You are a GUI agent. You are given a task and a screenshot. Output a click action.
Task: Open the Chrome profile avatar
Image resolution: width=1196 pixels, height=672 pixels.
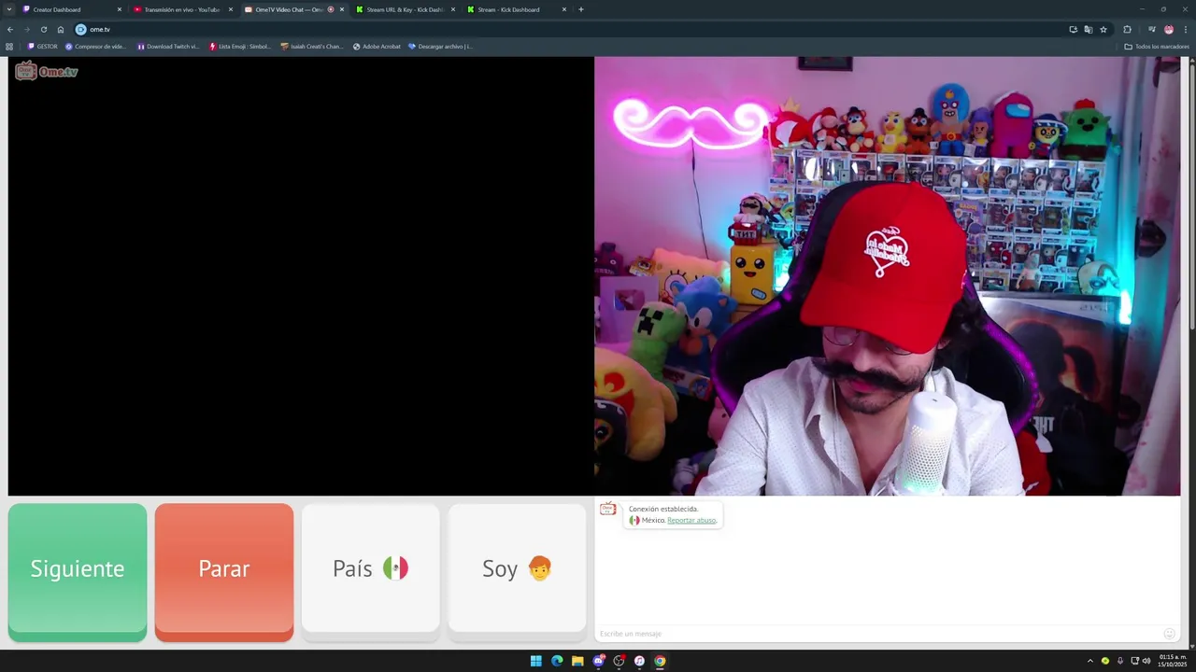(x=1168, y=29)
